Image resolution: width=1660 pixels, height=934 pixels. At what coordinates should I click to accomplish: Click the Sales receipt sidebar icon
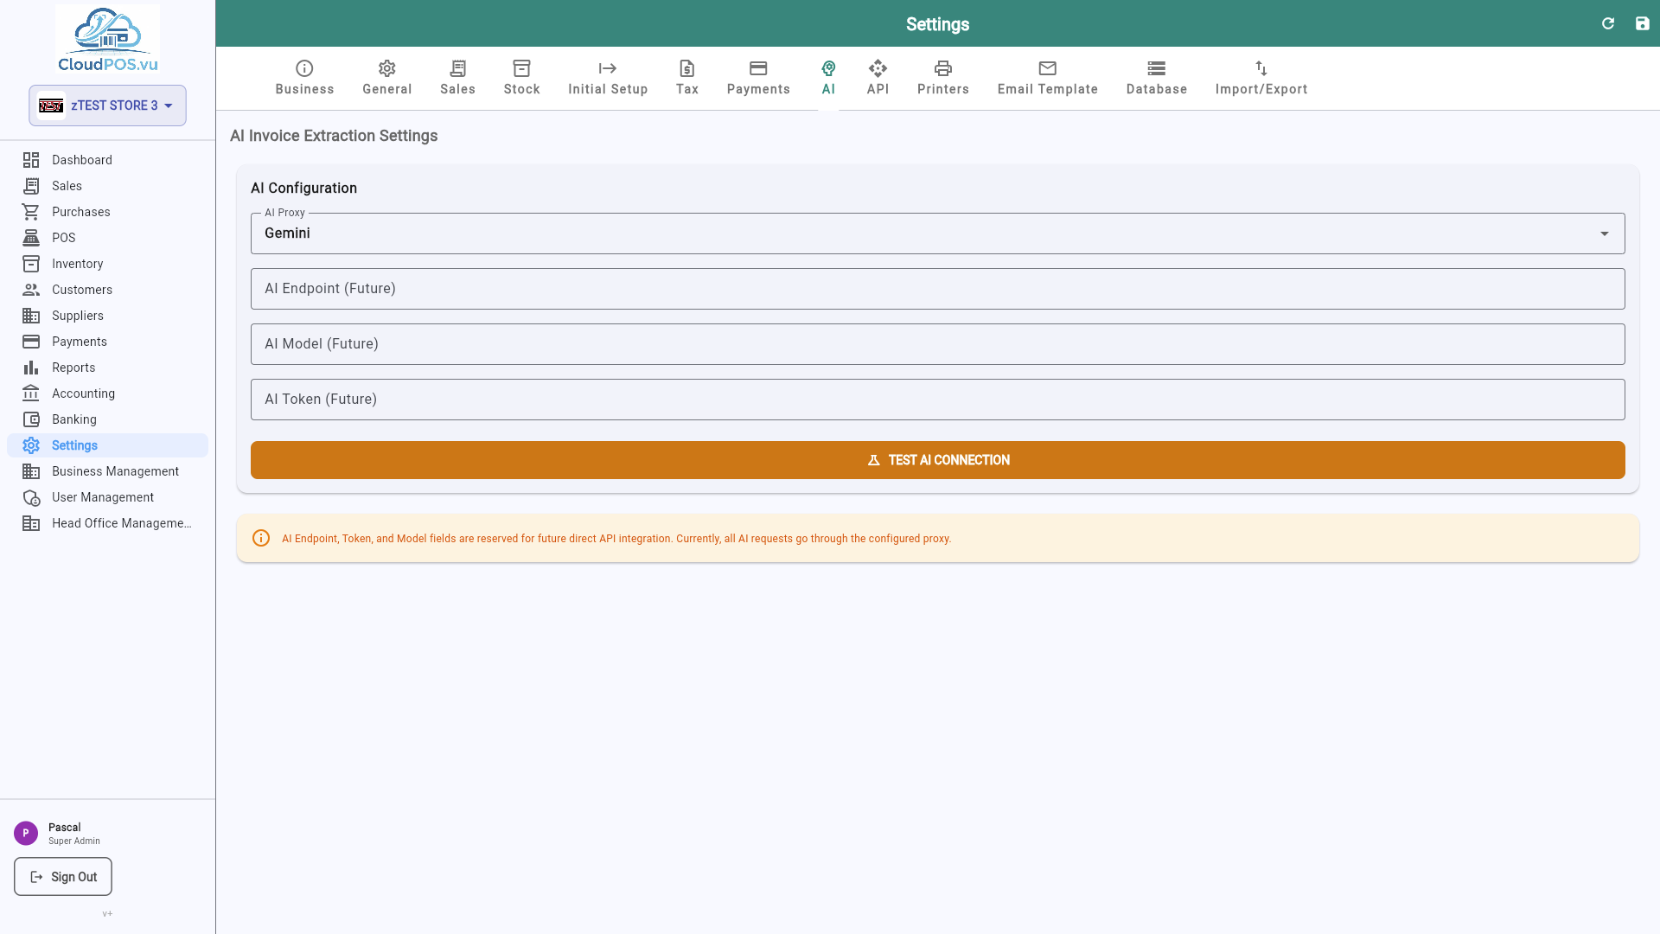(x=31, y=186)
